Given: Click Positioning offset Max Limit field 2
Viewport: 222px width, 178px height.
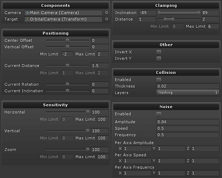Looking at the screenshot, I should point(103,54).
